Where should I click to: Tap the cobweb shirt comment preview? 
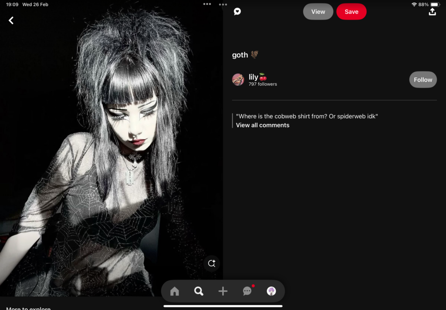click(307, 116)
